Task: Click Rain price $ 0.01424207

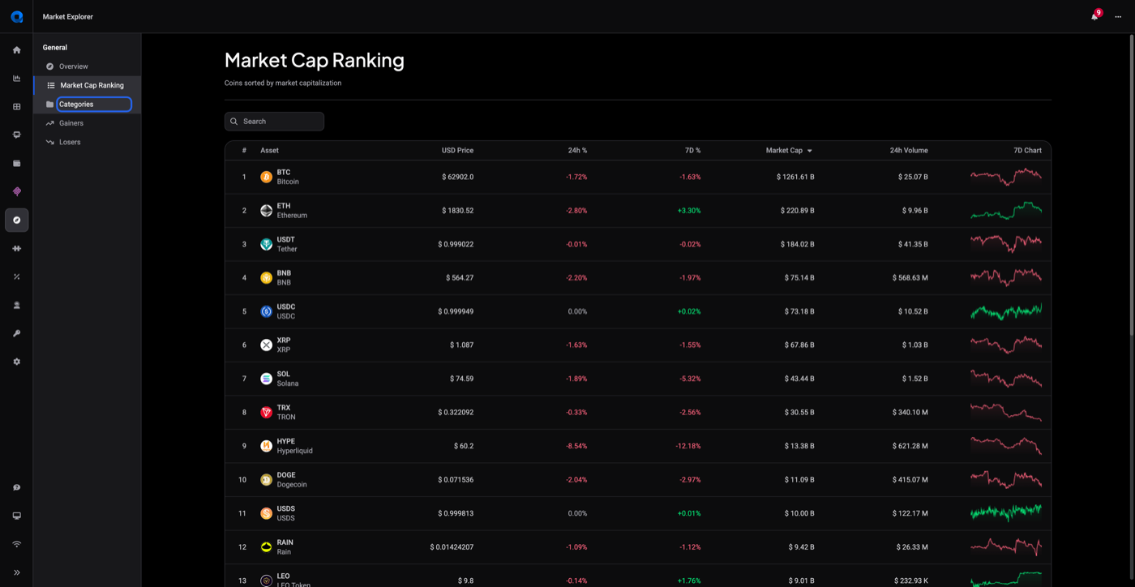Action: (x=452, y=547)
